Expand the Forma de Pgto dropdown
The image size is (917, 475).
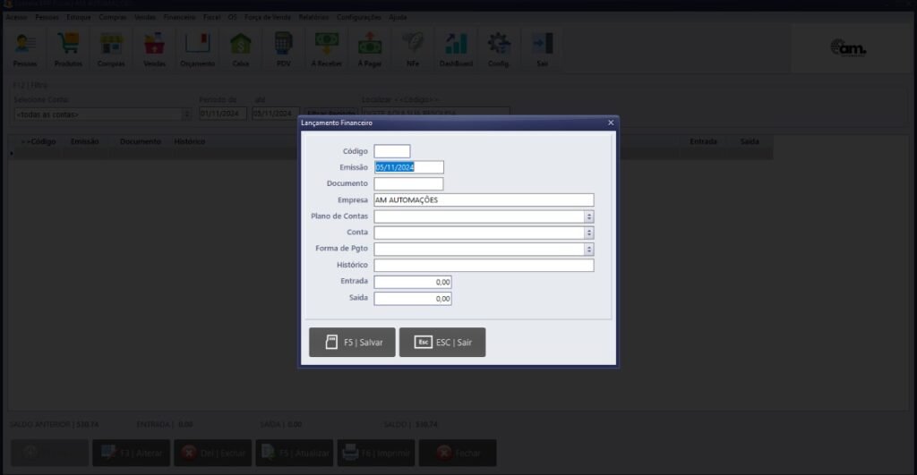(588, 250)
